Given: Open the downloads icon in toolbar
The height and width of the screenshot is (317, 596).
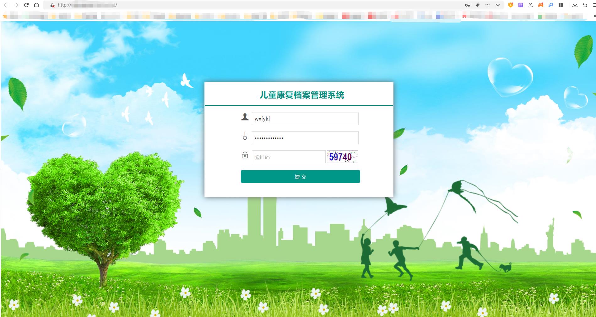Looking at the screenshot, I should (x=575, y=5).
